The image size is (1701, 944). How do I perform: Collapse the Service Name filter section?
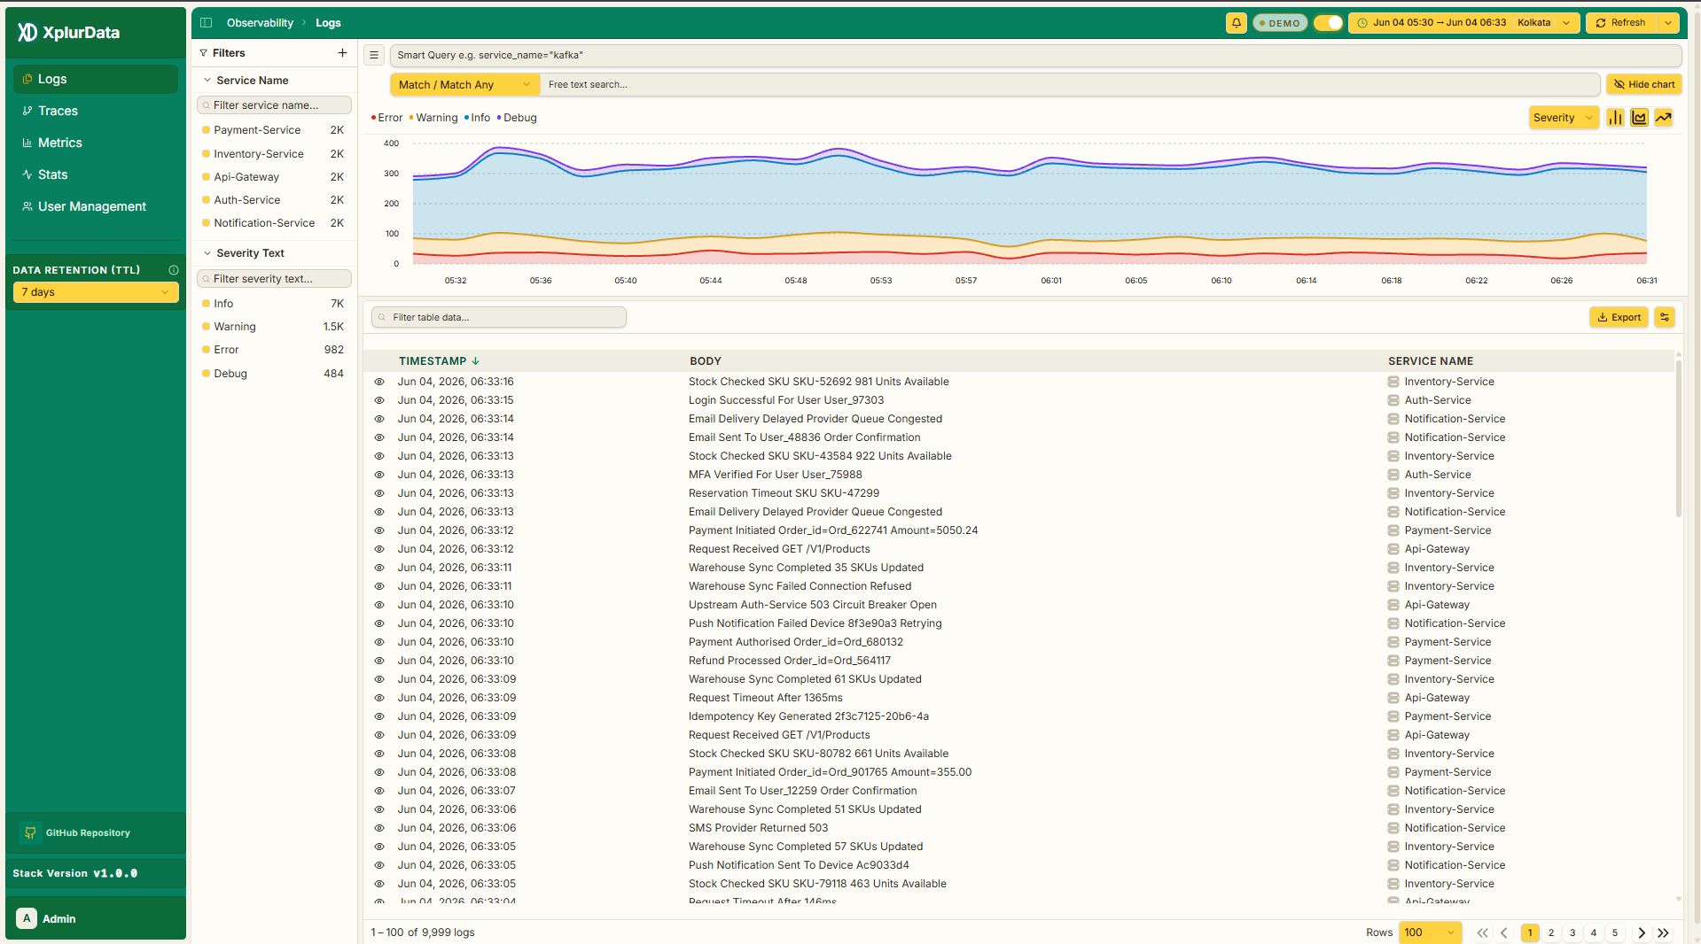[x=207, y=81]
